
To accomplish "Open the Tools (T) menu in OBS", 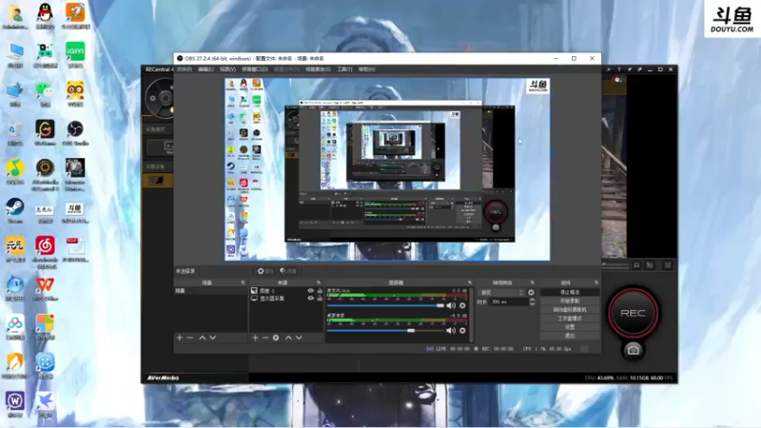I will click(x=344, y=69).
